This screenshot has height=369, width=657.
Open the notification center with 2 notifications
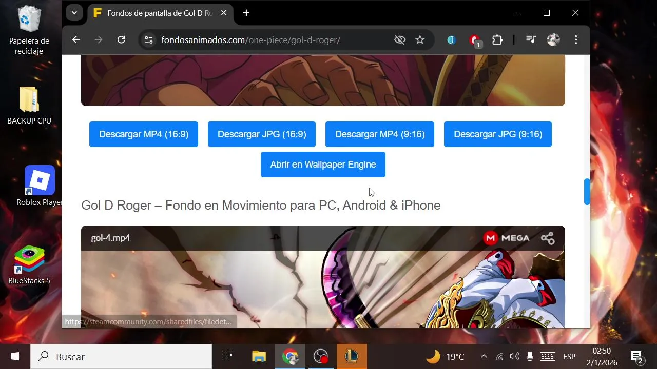(x=637, y=357)
